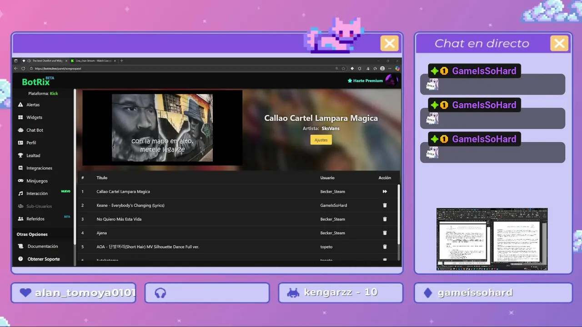The image size is (582, 327).
Task: Click the Título column header
Action: [x=102, y=178]
